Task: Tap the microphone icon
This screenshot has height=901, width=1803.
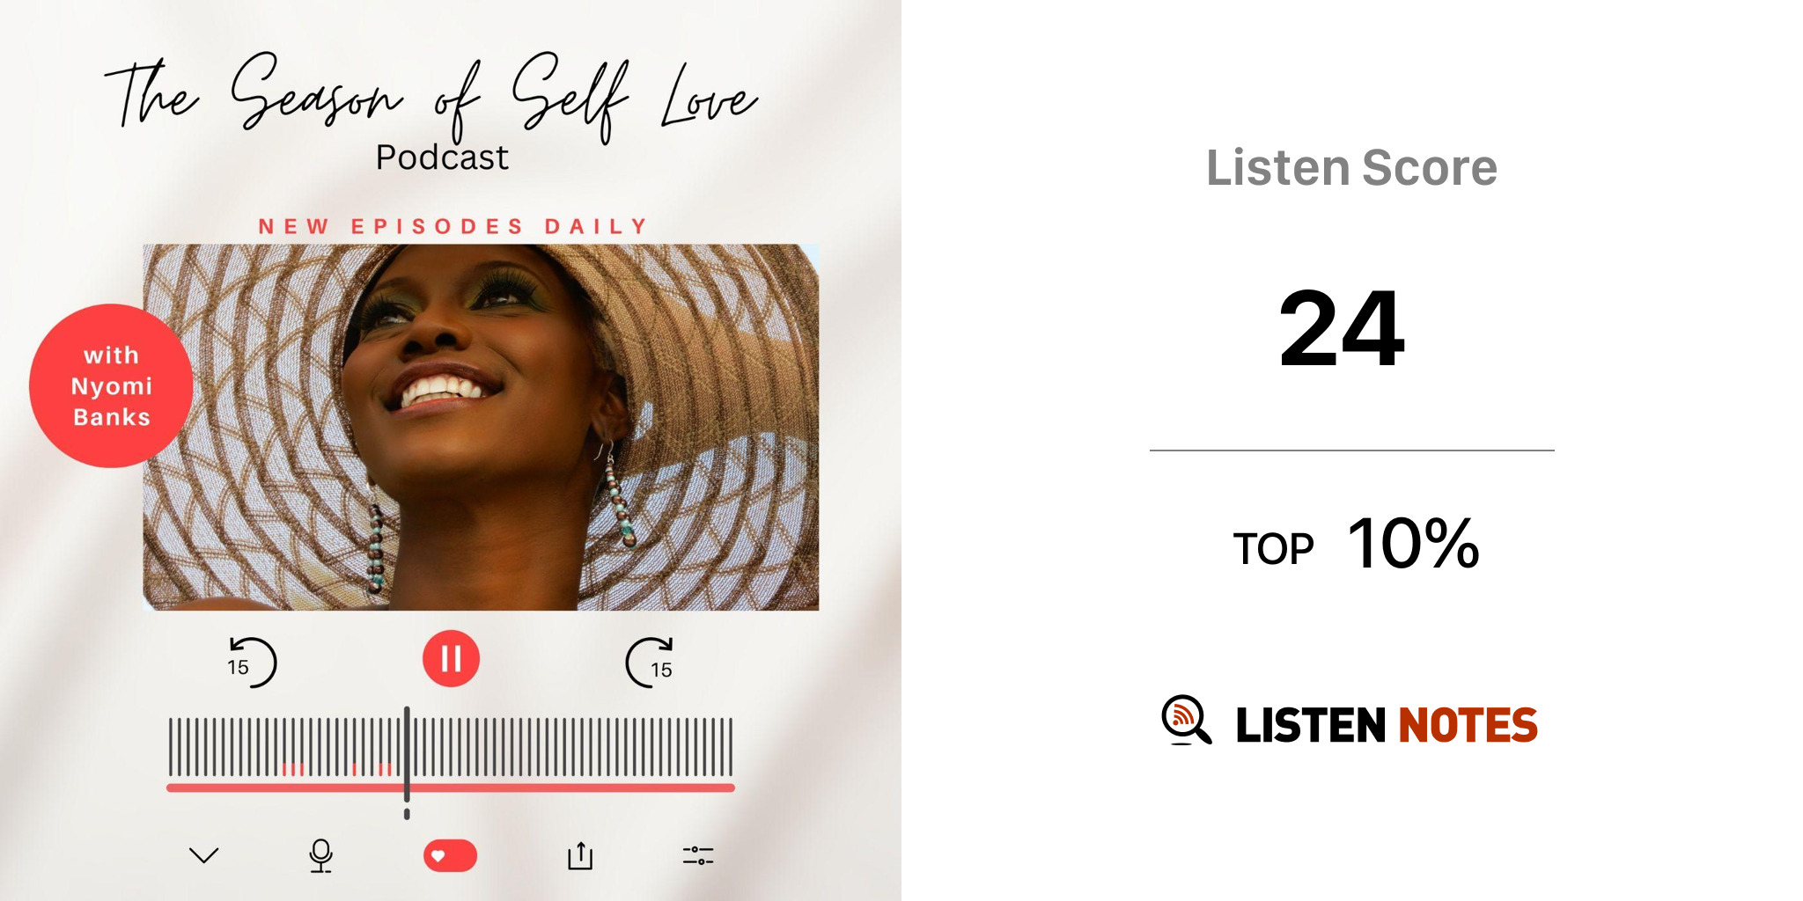Action: click(x=321, y=855)
